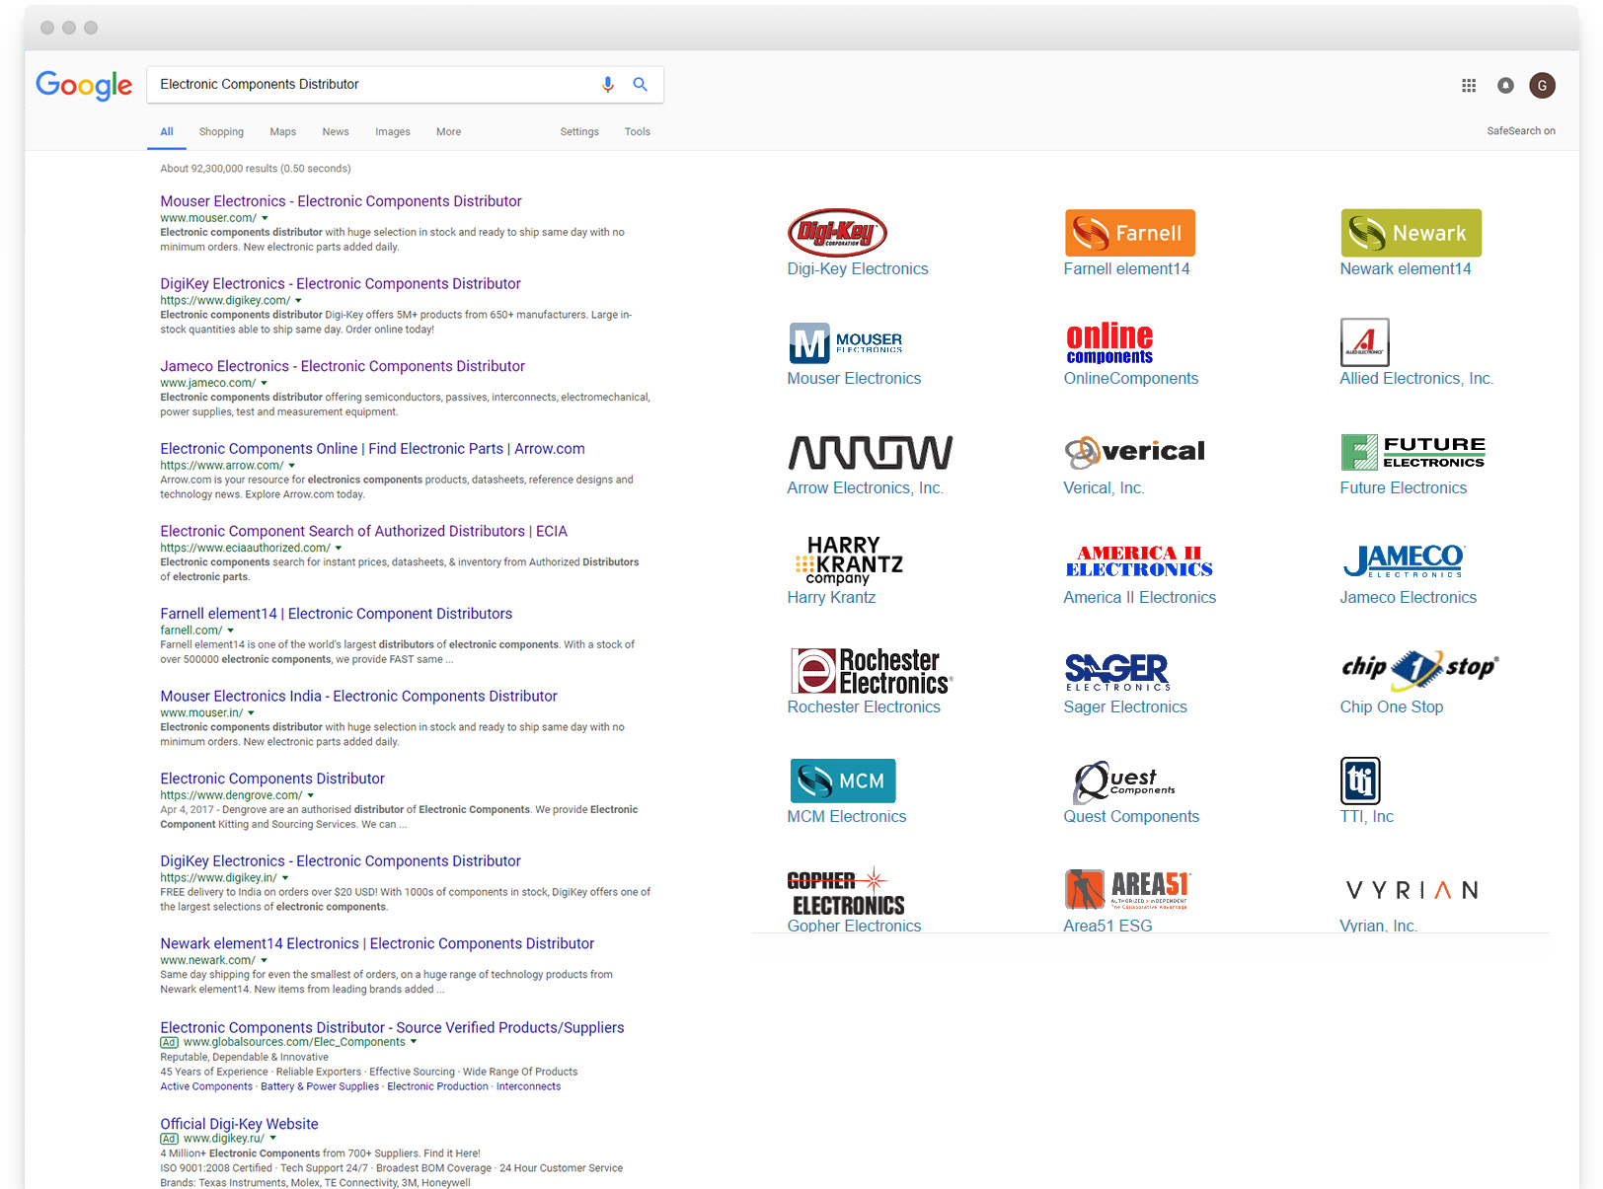The width and height of the screenshot is (1603, 1189).
Task: Click the Harry Krantz link text
Action: pos(831,598)
